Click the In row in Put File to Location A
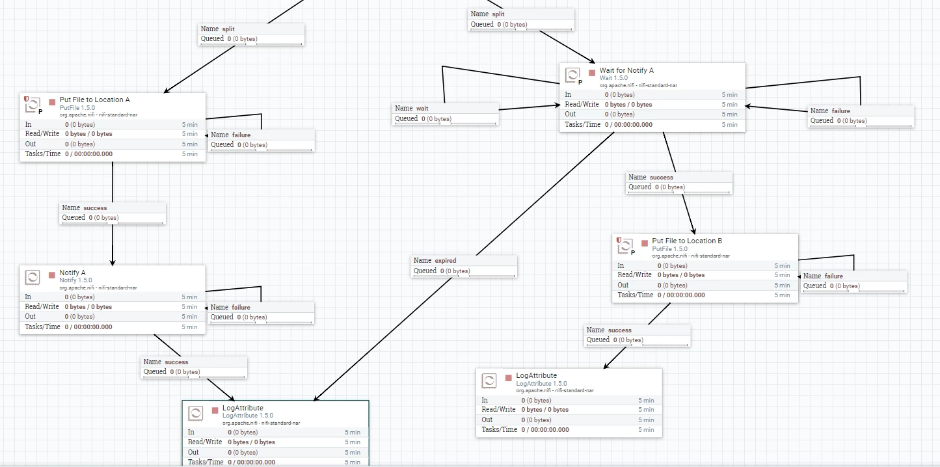Viewport: 940px width, 467px height. tap(113, 124)
